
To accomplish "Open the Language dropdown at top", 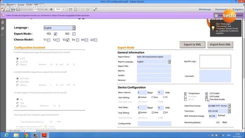I will click(x=74, y=28).
